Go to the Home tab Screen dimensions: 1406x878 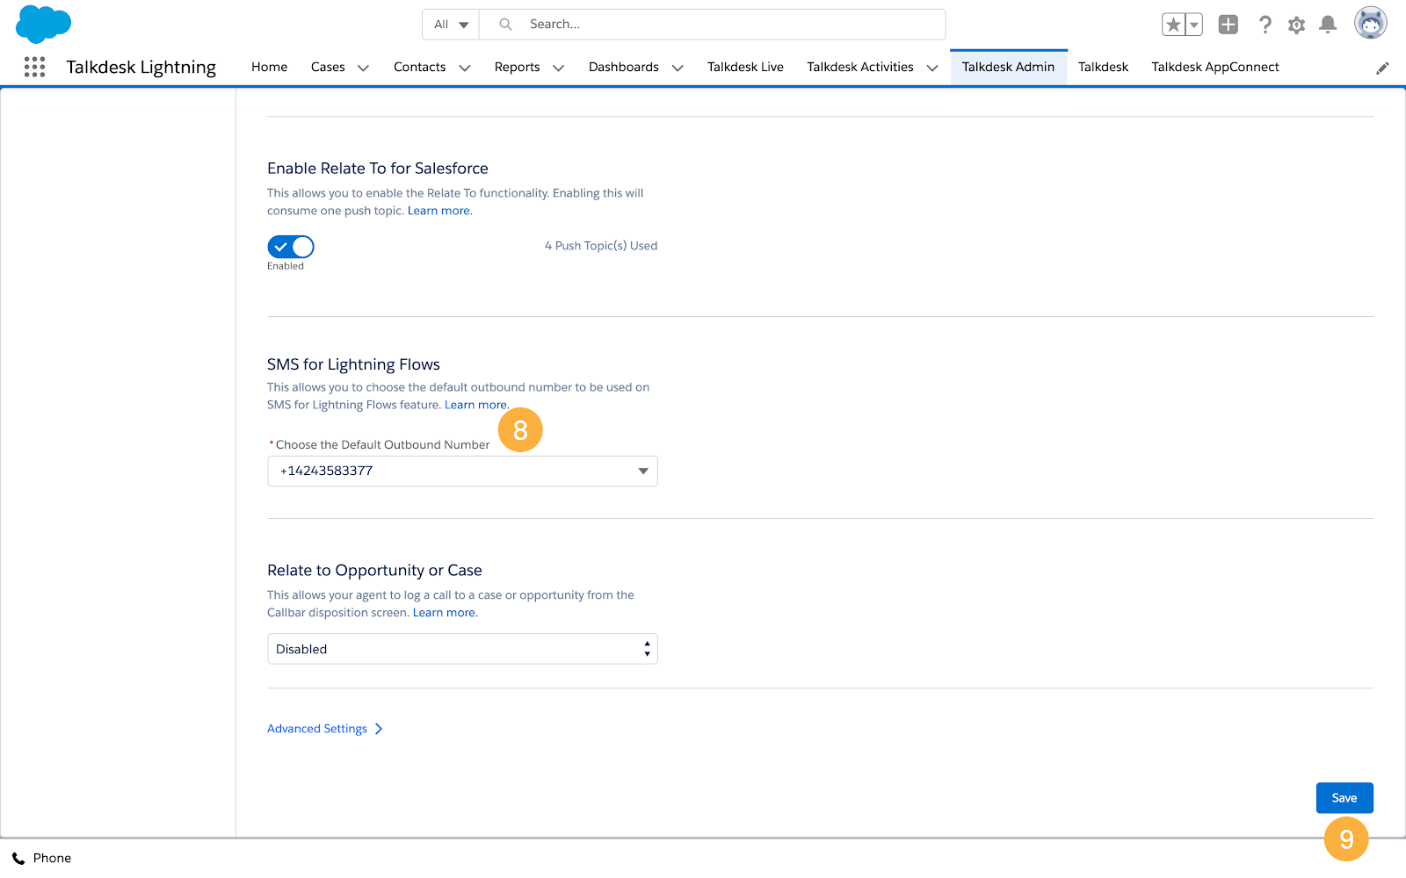[269, 67]
